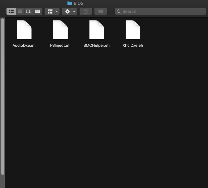Select the FSInject.efi file icon
This screenshot has height=188, width=208.
pos(61,30)
